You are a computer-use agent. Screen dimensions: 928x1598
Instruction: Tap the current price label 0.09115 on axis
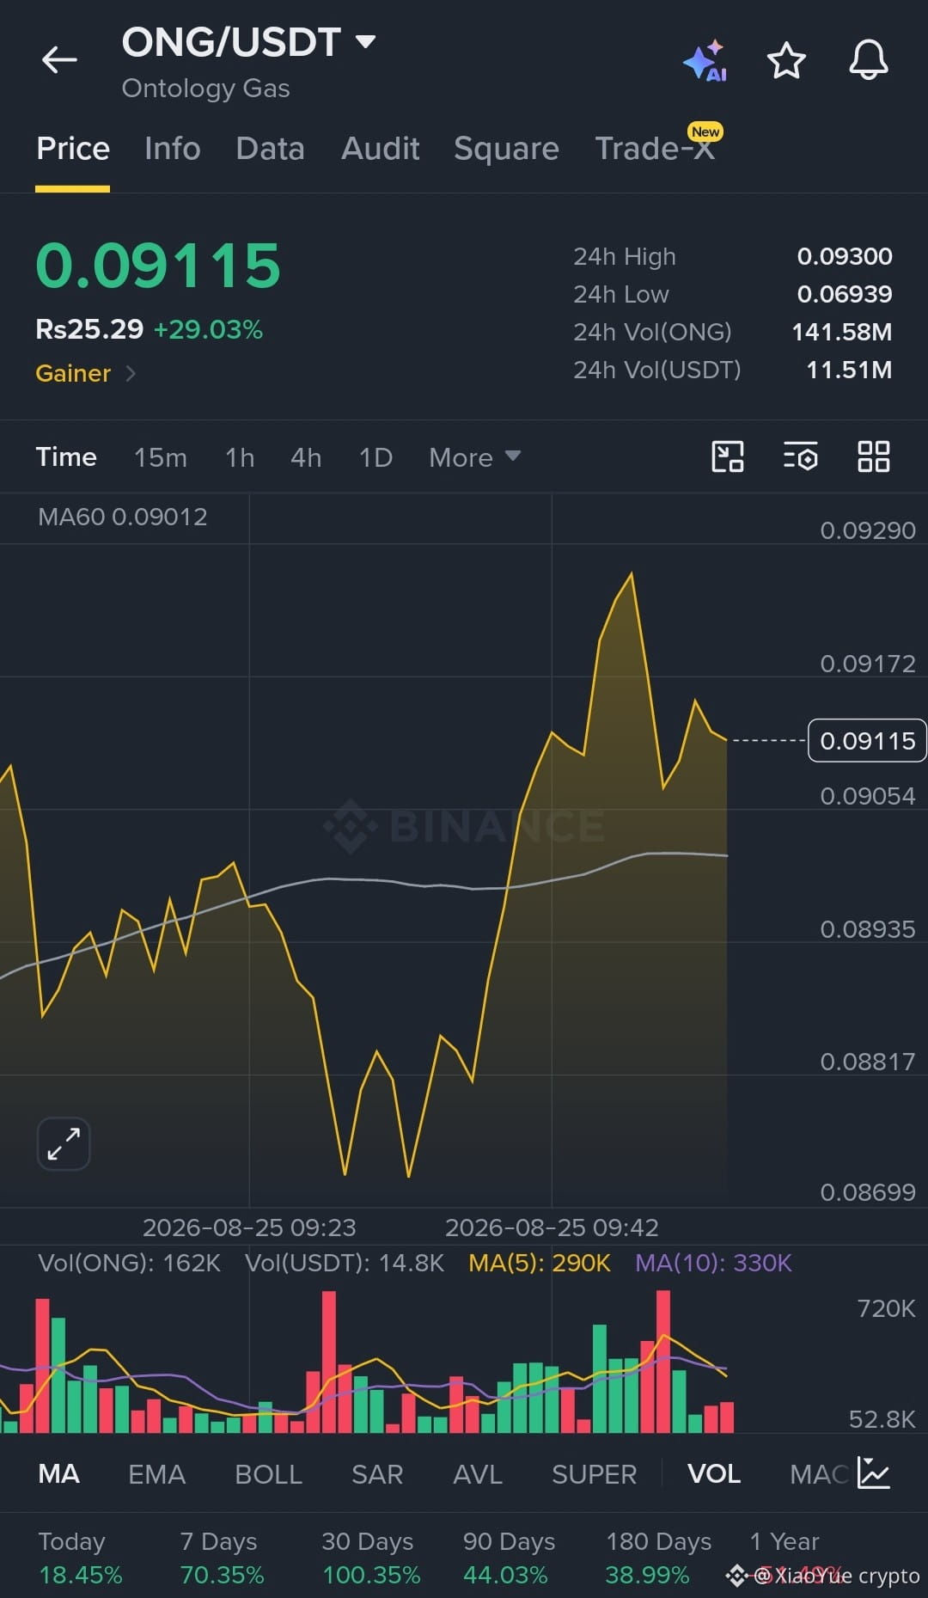click(867, 740)
